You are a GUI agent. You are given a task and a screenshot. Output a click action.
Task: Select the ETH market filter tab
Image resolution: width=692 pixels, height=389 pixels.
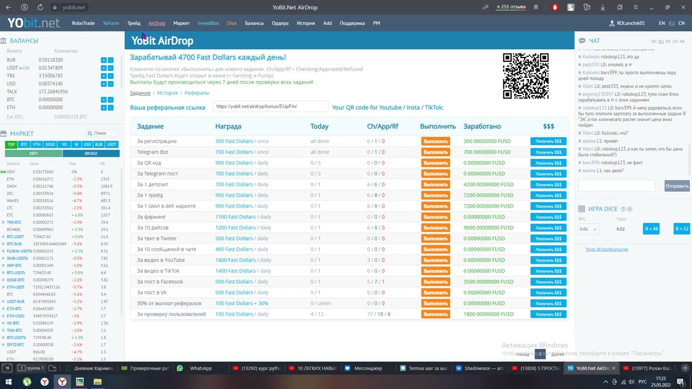tap(37, 144)
